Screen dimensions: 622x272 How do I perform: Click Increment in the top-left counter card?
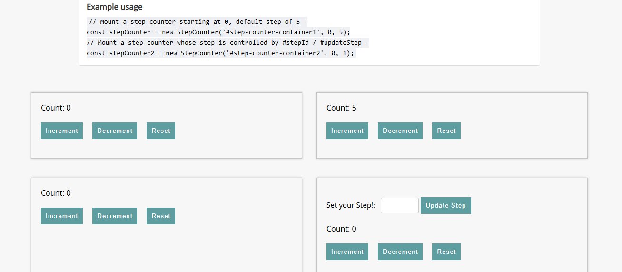click(x=62, y=131)
